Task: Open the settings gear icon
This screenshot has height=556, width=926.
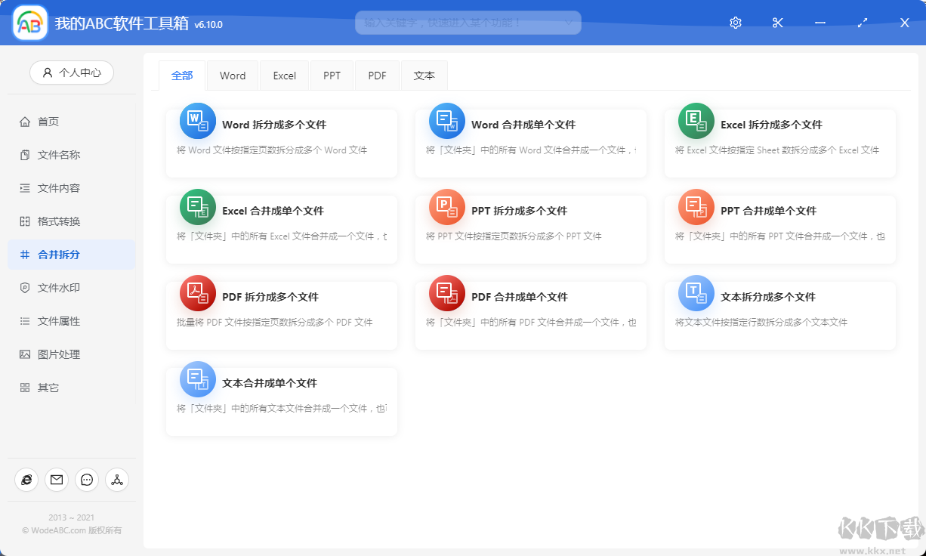Action: click(735, 23)
